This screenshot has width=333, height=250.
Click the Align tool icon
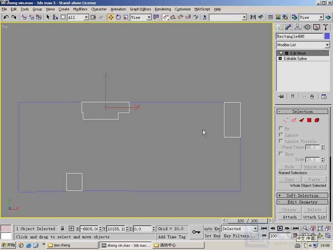point(261,17)
